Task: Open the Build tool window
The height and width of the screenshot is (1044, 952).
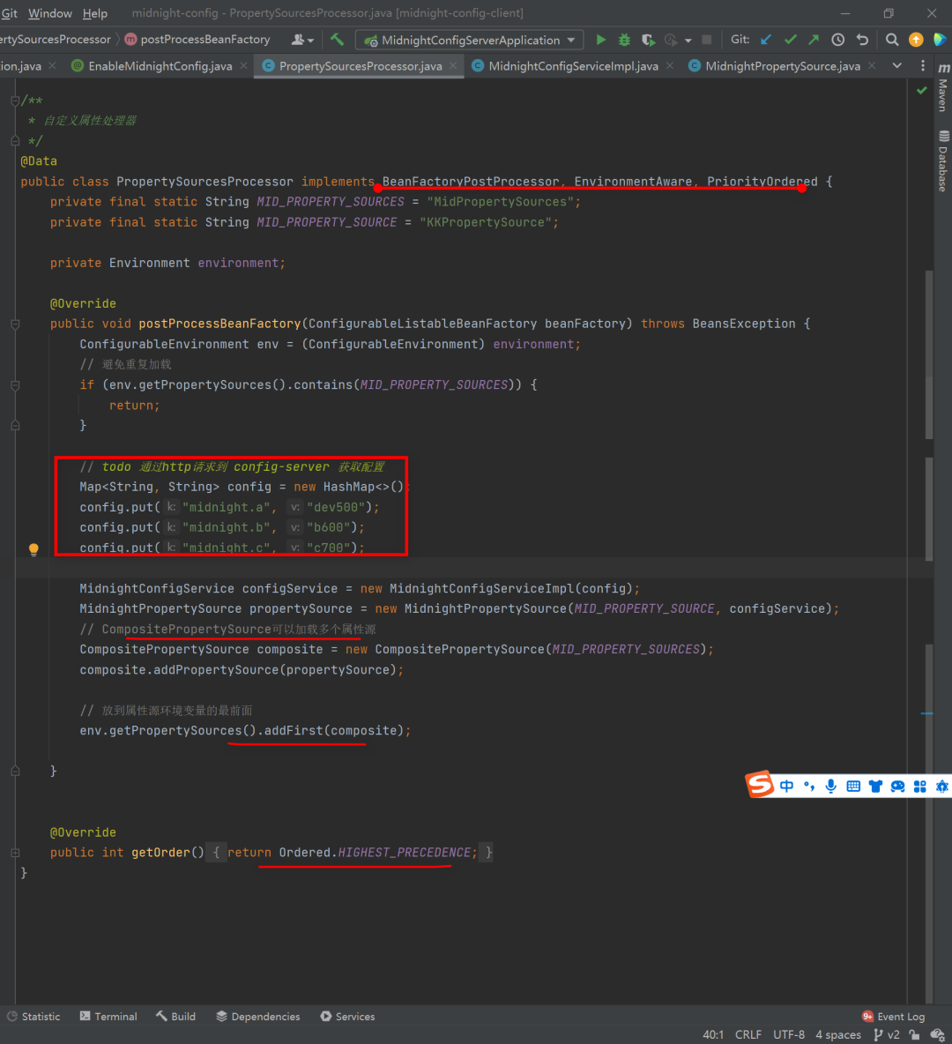Action: coord(175,1016)
